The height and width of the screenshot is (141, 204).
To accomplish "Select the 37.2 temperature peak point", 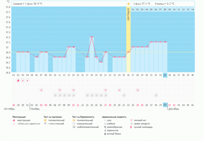I will click(92, 37).
